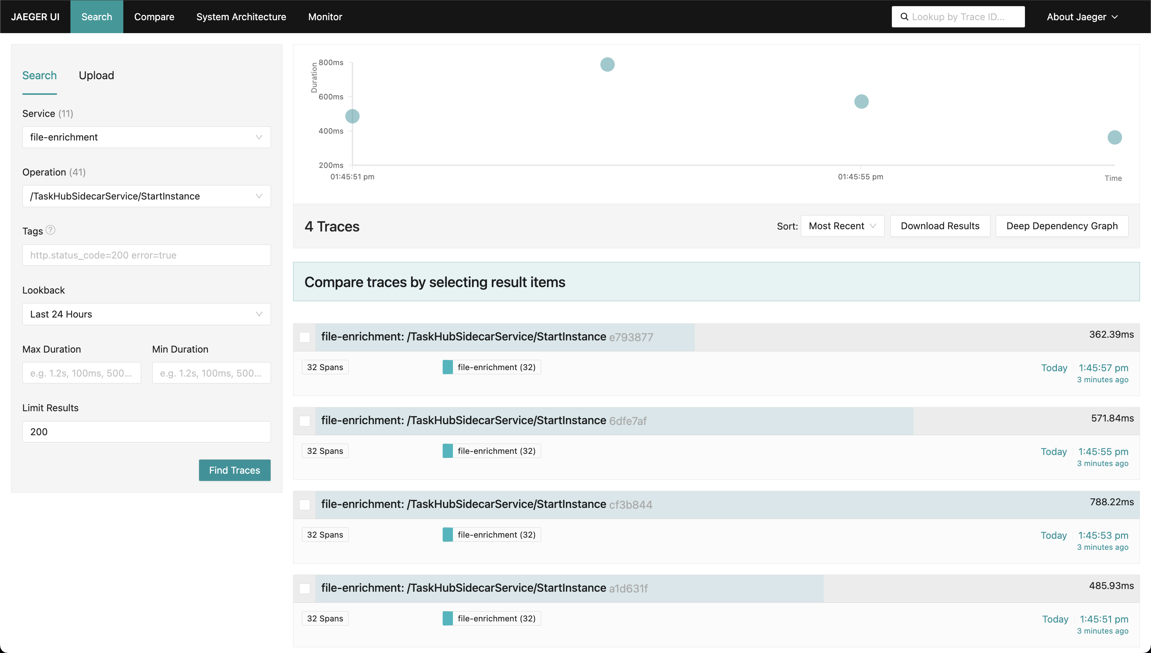Click the teal color swatch in trace e793877

click(x=447, y=367)
